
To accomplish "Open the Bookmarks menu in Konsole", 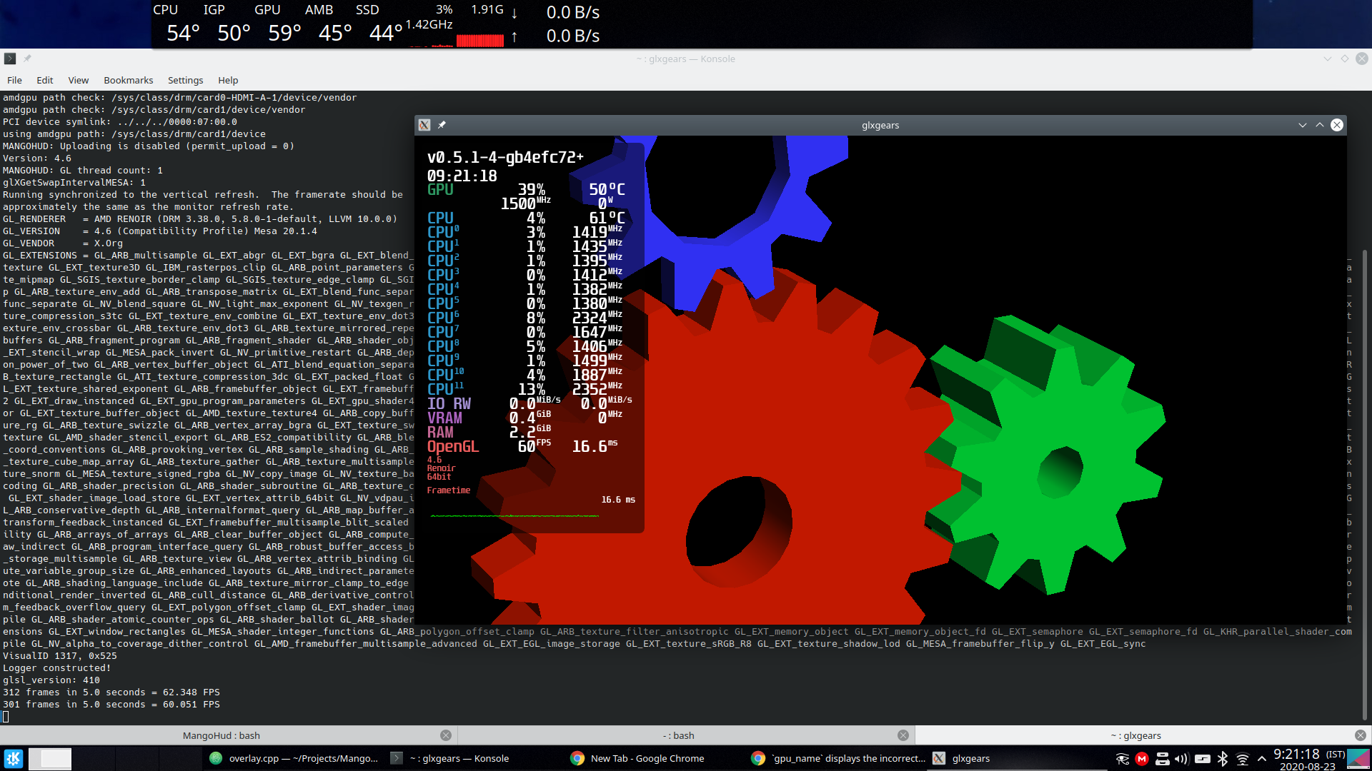I will click(x=128, y=80).
